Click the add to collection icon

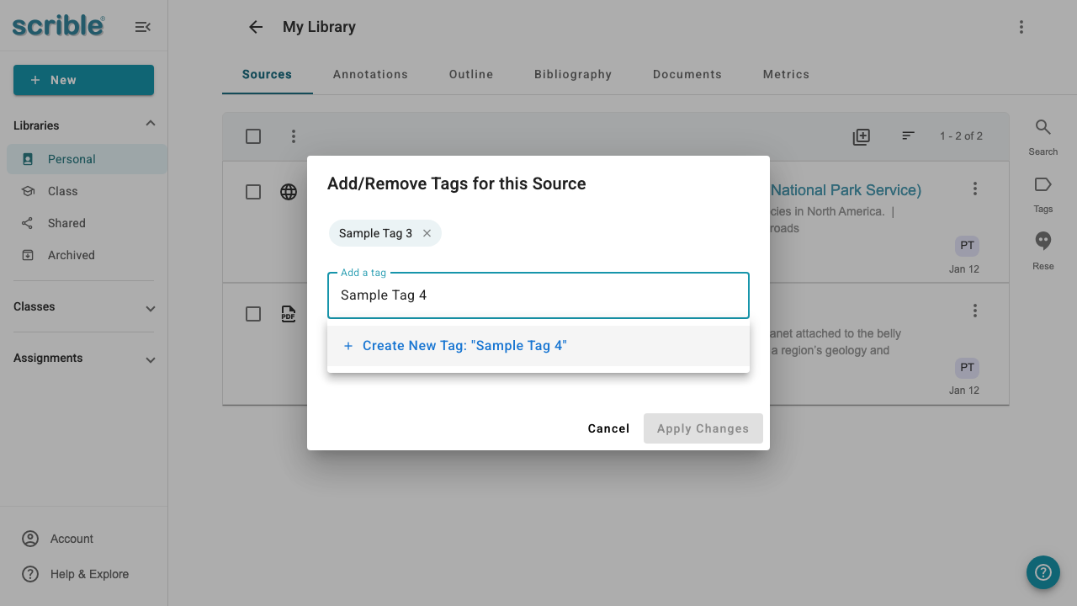click(x=862, y=136)
